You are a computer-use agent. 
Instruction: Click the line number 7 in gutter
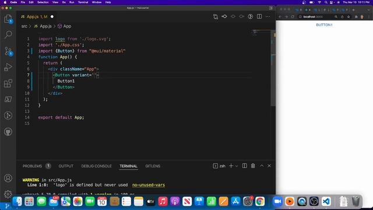pos(28,75)
